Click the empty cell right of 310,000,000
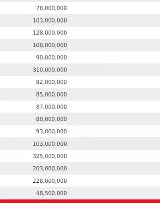Image resolution: width=160 pixels, height=203 pixels. (115, 70)
